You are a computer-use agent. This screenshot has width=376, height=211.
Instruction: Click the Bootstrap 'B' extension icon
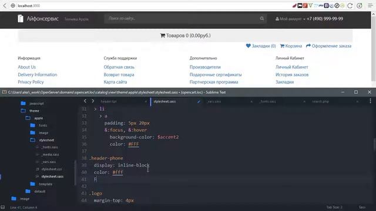(327, 5)
